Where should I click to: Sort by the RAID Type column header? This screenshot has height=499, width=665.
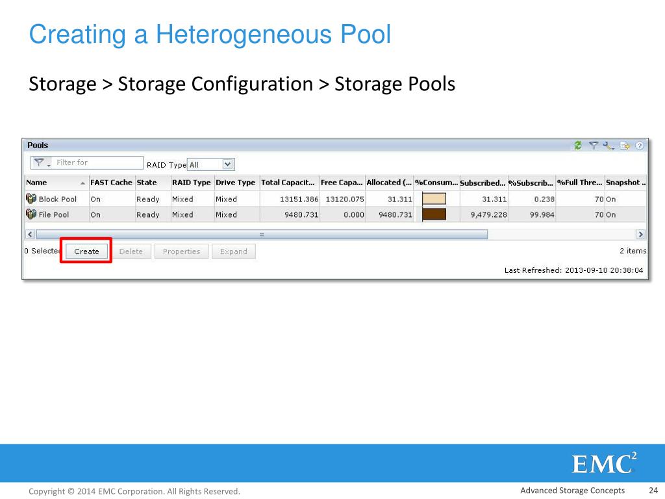[x=192, y=183]
